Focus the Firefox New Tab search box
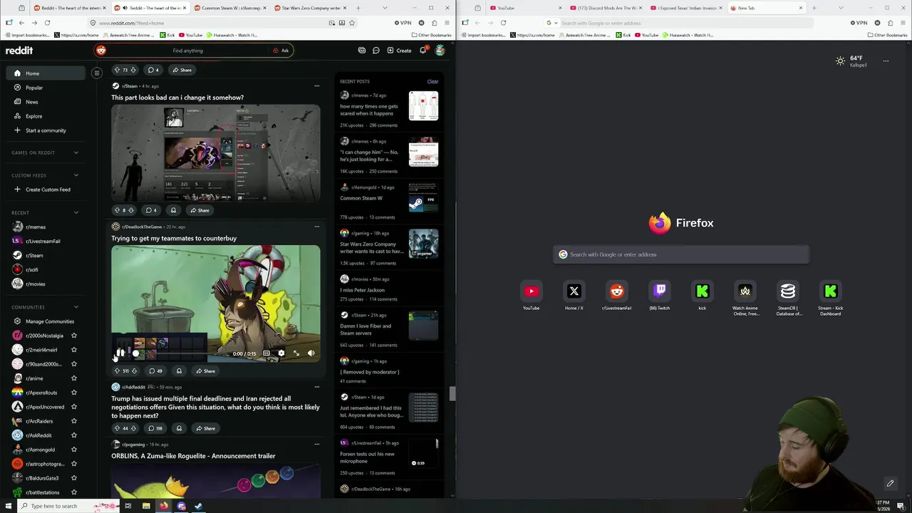This screenshot has height=513, width=912. tap(681, 254)
